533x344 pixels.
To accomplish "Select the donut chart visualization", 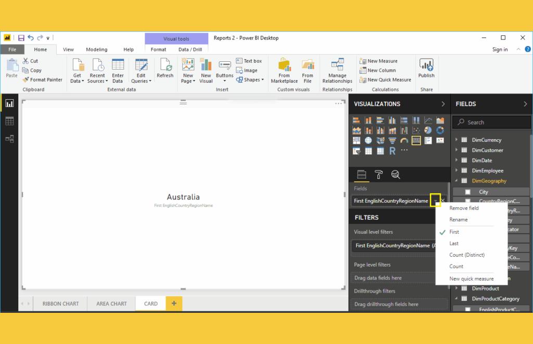I will [x=440, y=130].
